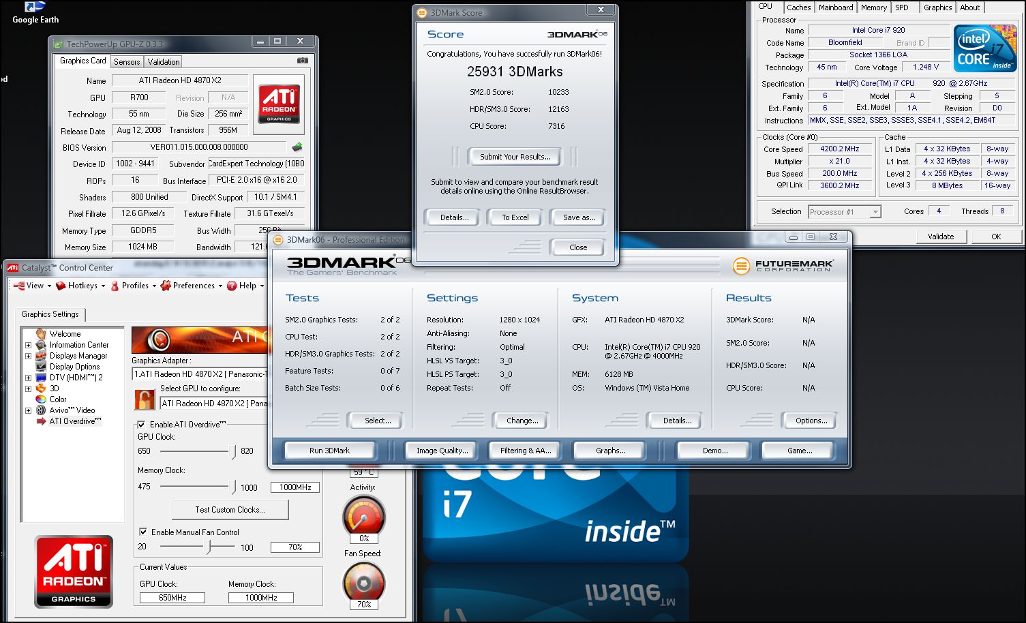
Task: Open the Graphics Adapter dropdown in Catalyst
Action: point(200,374)
